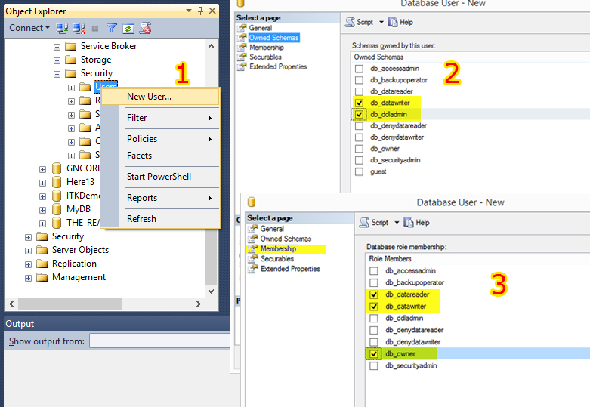Click the MyDB database icon
The width and height of the screenshot is (590, 407).
pyautogui.click(x=57, y=209)
